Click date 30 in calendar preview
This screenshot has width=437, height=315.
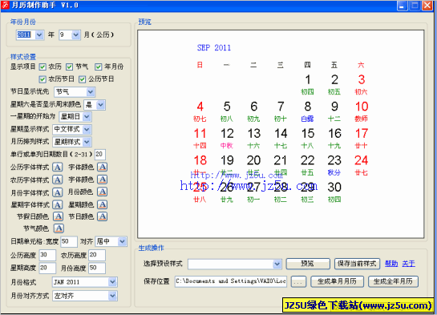(x=334, y=188)
